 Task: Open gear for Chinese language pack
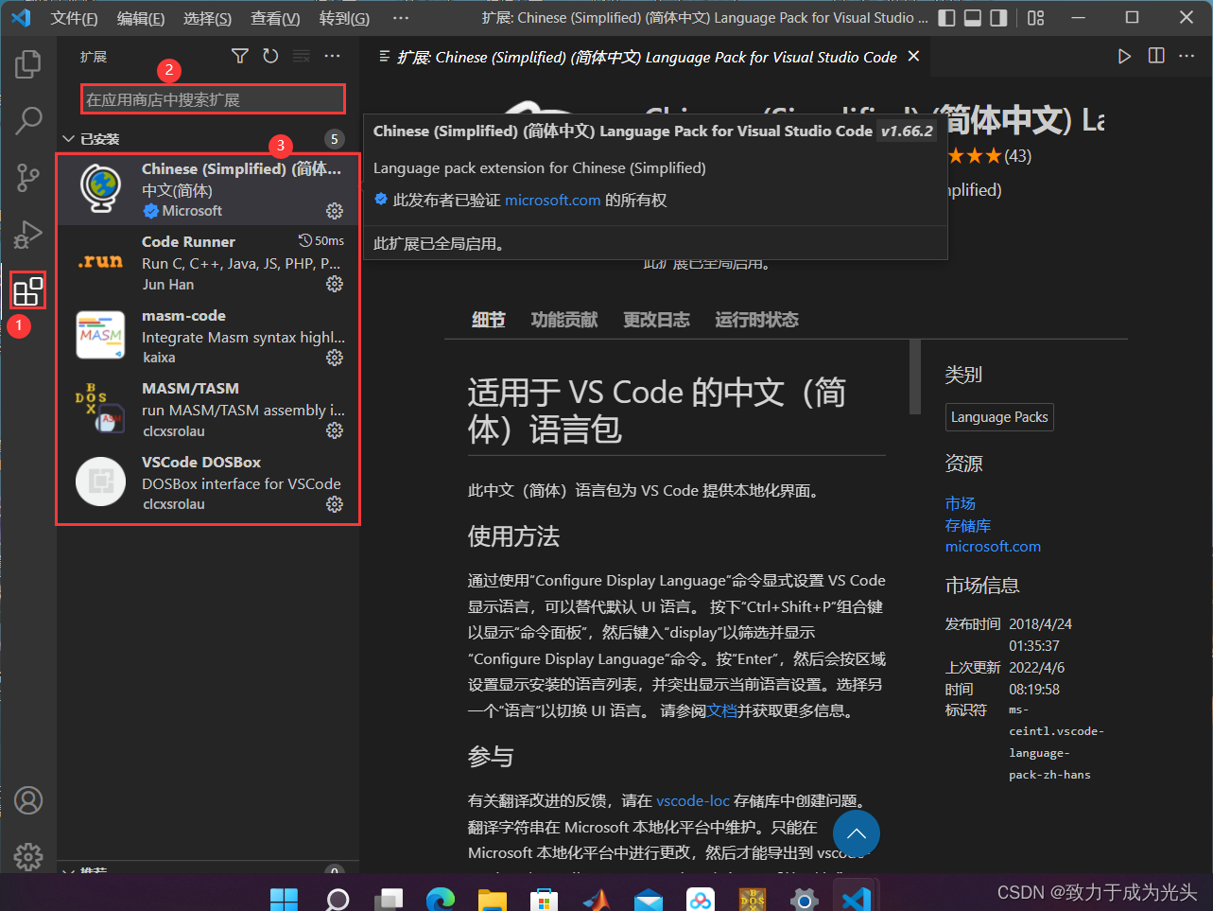coord(335,210)
